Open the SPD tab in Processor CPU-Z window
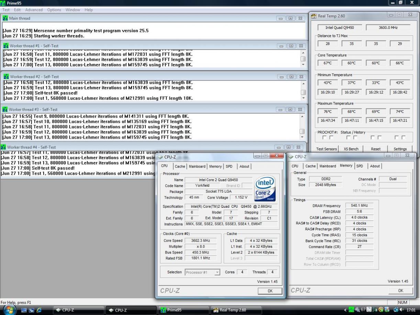 coord(229,166)
